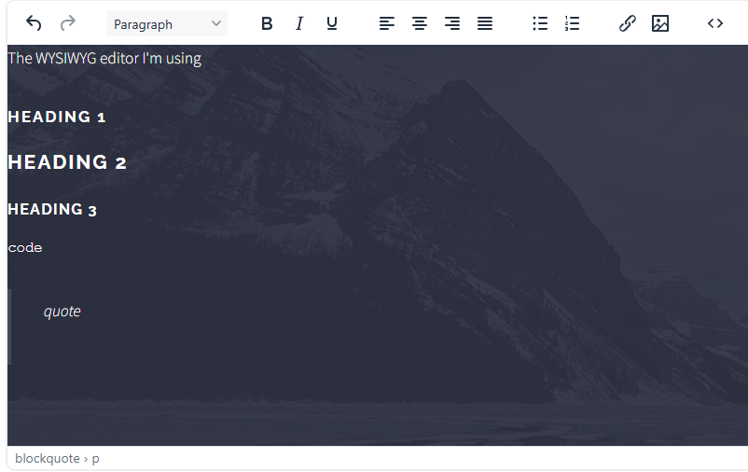The height and width of the screenshot is (472, 748).
Task: Insert an image
Action: tap(660, 23)
